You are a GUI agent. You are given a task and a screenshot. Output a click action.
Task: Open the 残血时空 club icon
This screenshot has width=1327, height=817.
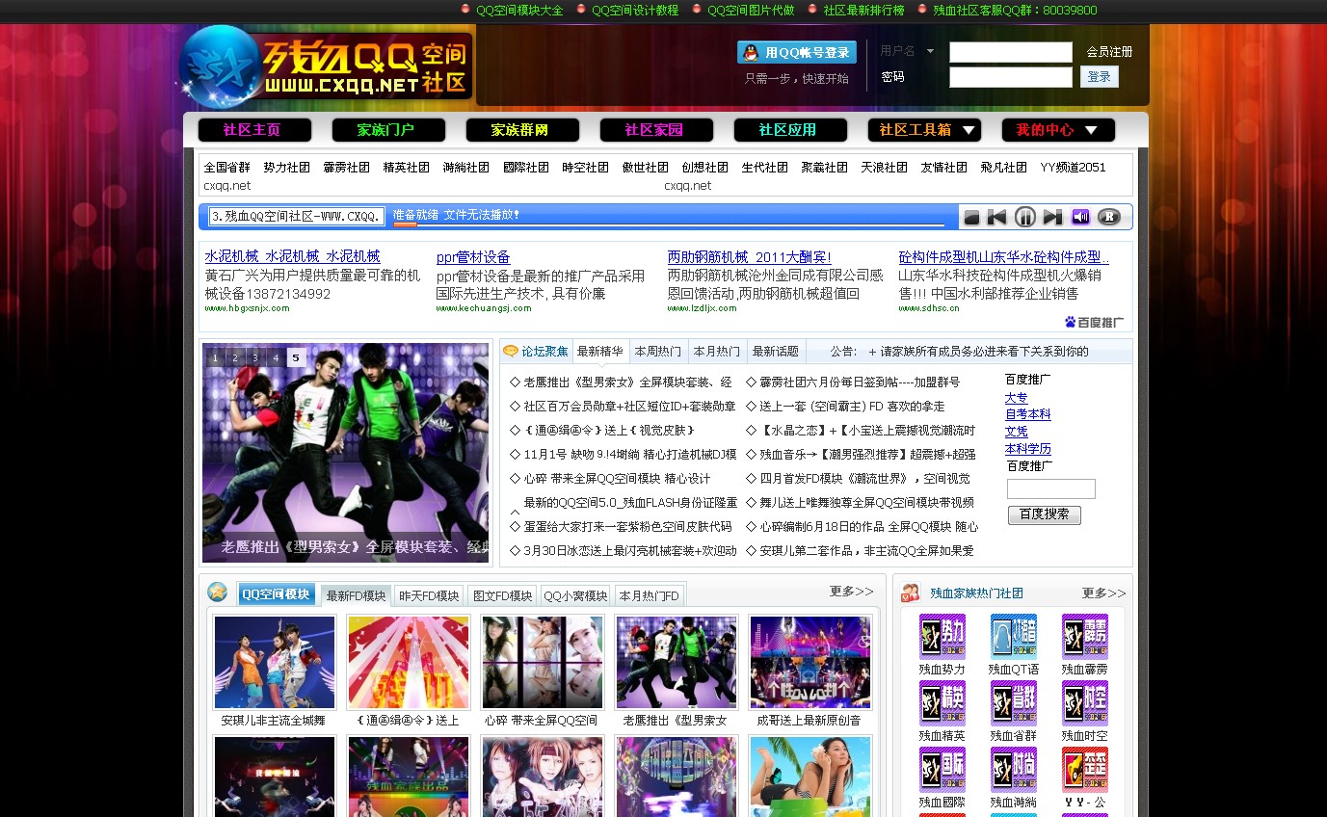point(1085,703)
